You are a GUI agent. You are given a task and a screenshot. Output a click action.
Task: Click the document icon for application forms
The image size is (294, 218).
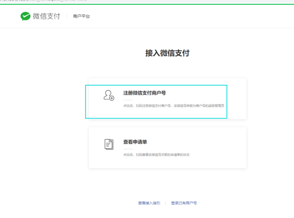pyautogui.click(x=109, y=144)
